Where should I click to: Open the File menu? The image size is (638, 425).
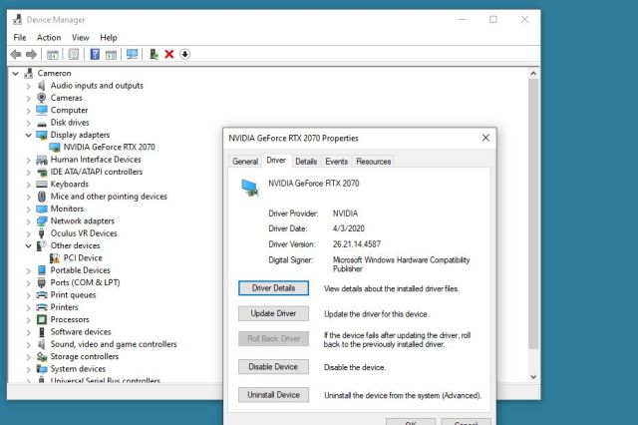[x=20, y=38]
